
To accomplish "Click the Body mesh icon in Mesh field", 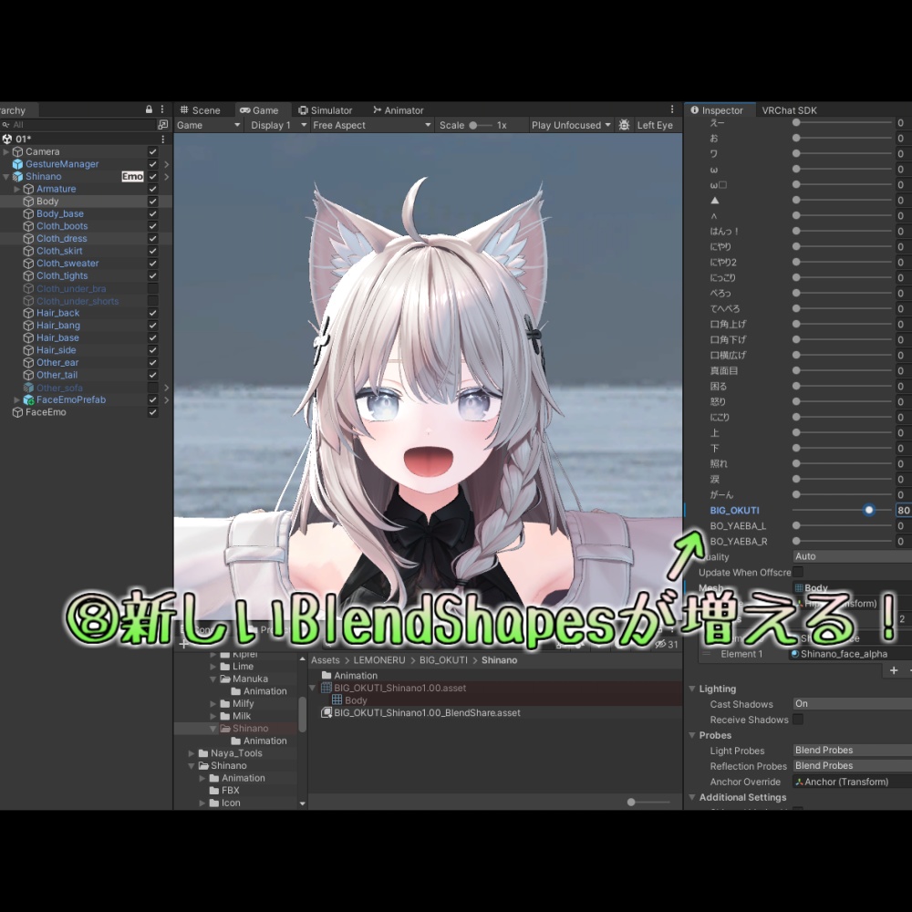I will [x=800, y=587].
